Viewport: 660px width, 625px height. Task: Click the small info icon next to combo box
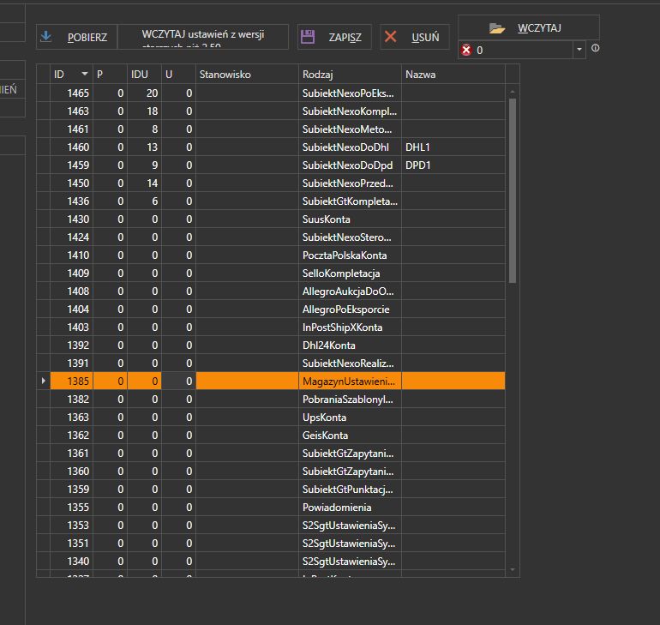click(x=595, y=48)
